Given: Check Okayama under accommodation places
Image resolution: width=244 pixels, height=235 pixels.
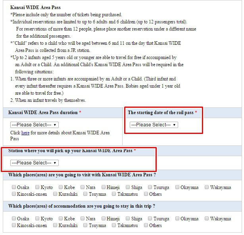Looking at the screenshot, I should pyautogui.click(x=177, y=218).
